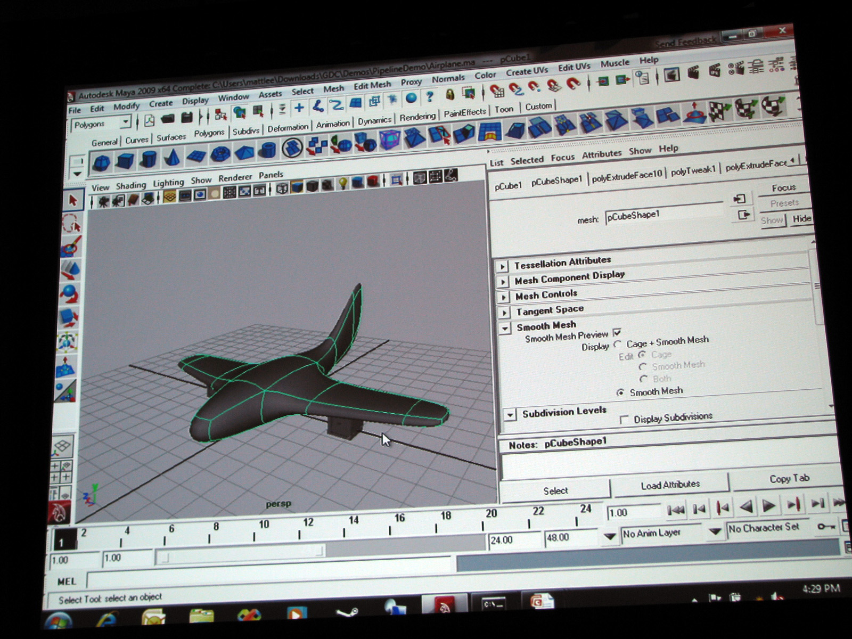This screenshot has width=852, height=639.
Task: Click the Load Attributes button
Action: click(x=670, y=485)
